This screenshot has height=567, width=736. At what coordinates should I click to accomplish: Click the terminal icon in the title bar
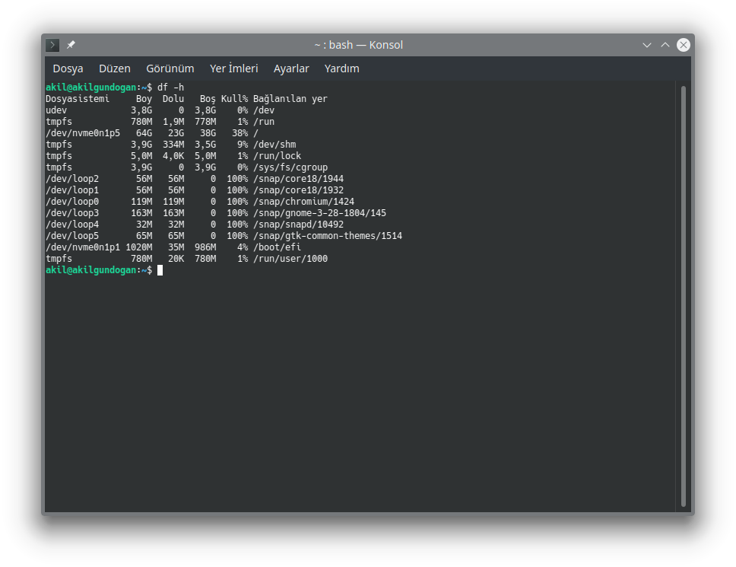click(52, 45)
